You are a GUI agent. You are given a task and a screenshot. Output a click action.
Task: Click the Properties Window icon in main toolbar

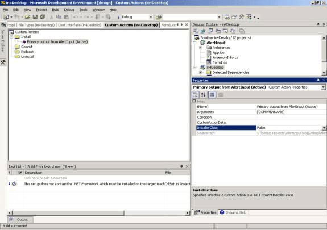coord(234,17)
